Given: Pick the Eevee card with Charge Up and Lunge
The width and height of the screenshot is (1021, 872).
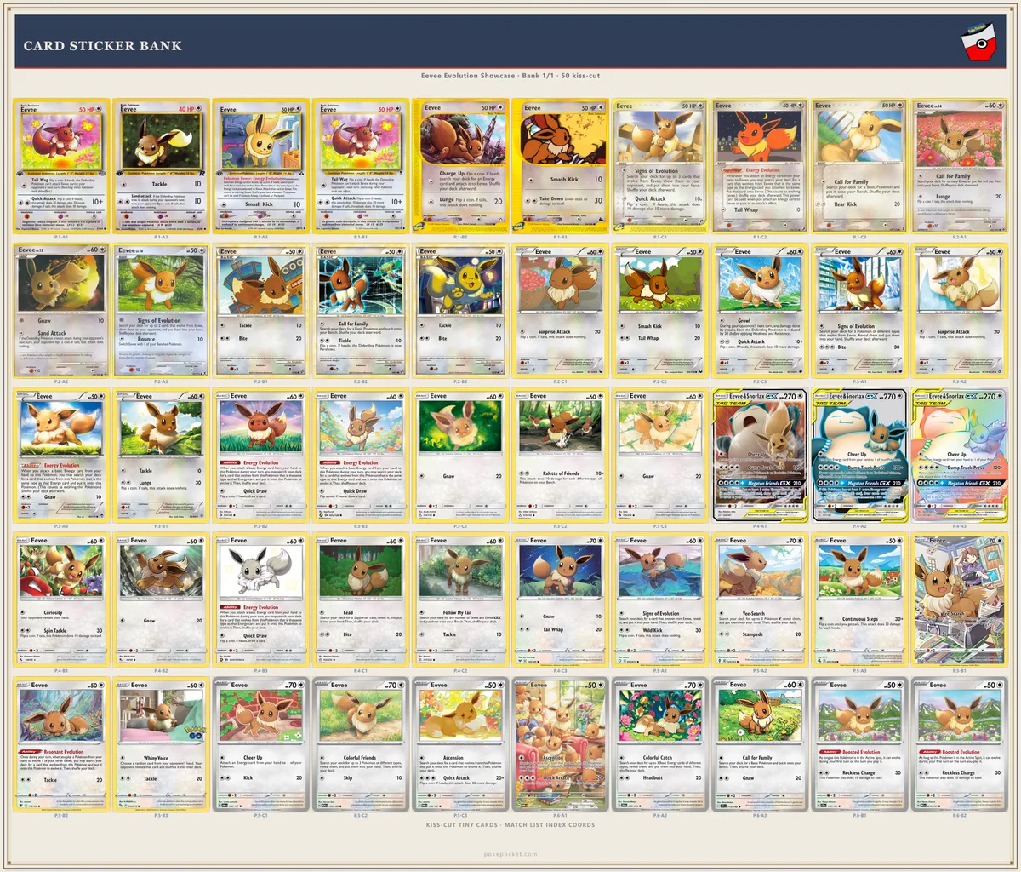Looking at the screenshot, I should (x=460, y=166).
